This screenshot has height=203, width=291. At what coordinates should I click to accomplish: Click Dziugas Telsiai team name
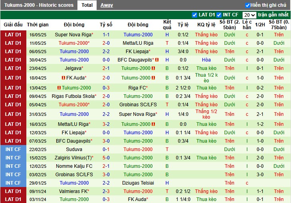click(138, 183)
